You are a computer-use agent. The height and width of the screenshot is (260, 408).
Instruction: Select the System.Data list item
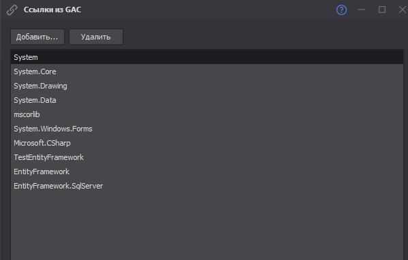coord(207,100)
